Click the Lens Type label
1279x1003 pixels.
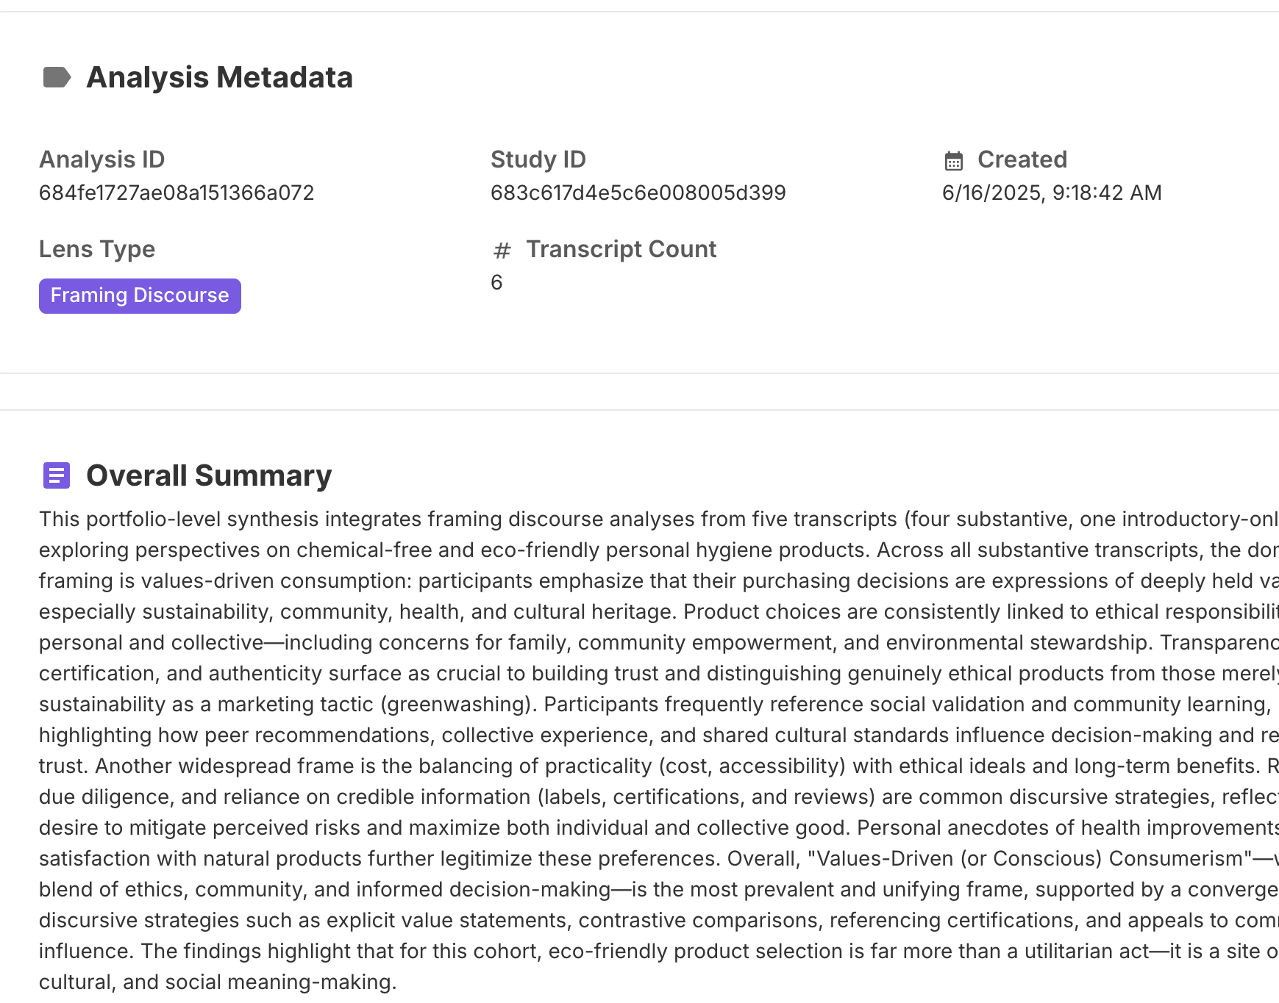pyautogui.click(x=97, y=249)
